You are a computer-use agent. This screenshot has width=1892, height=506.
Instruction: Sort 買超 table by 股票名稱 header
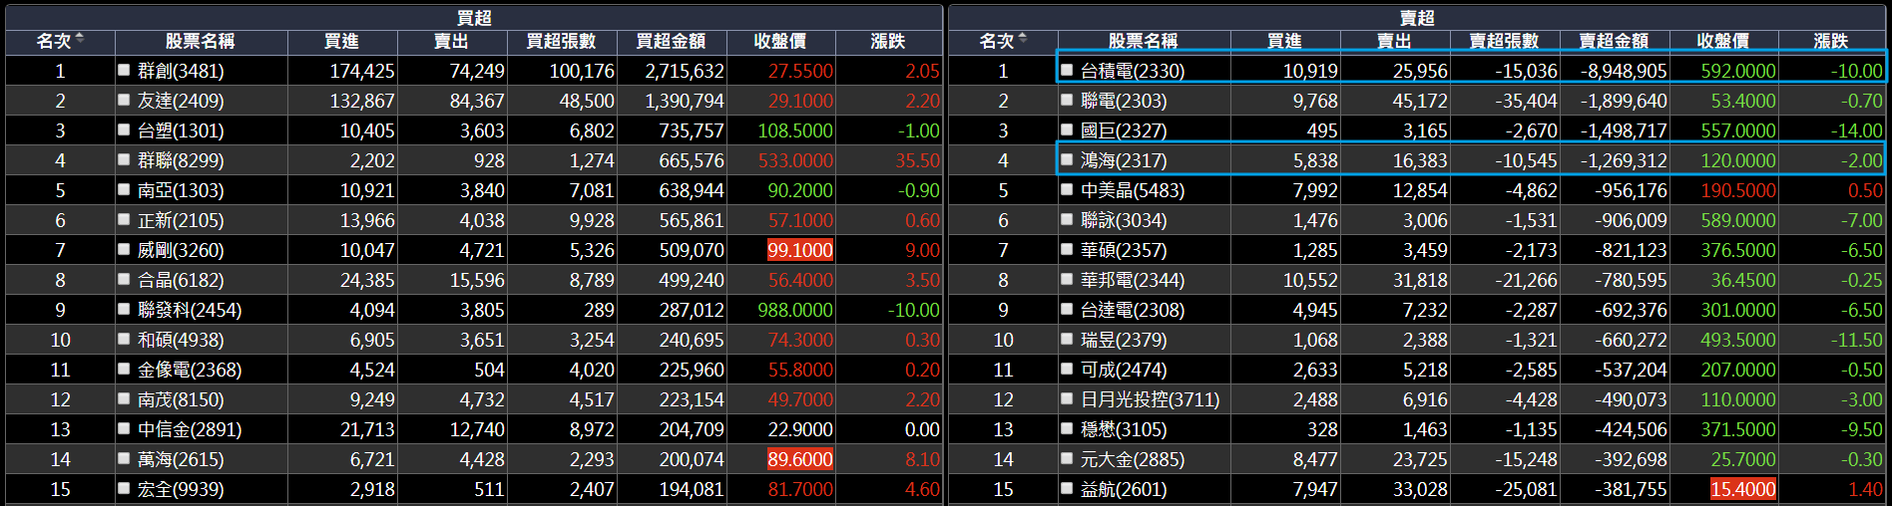tap(201, 41)
